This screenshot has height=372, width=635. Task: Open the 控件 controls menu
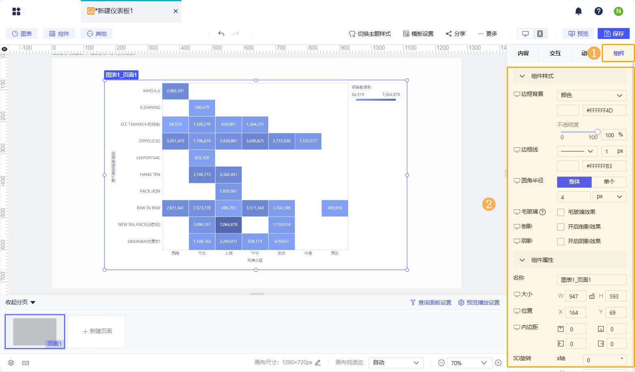pyautogui.click(x=59, y=34)
